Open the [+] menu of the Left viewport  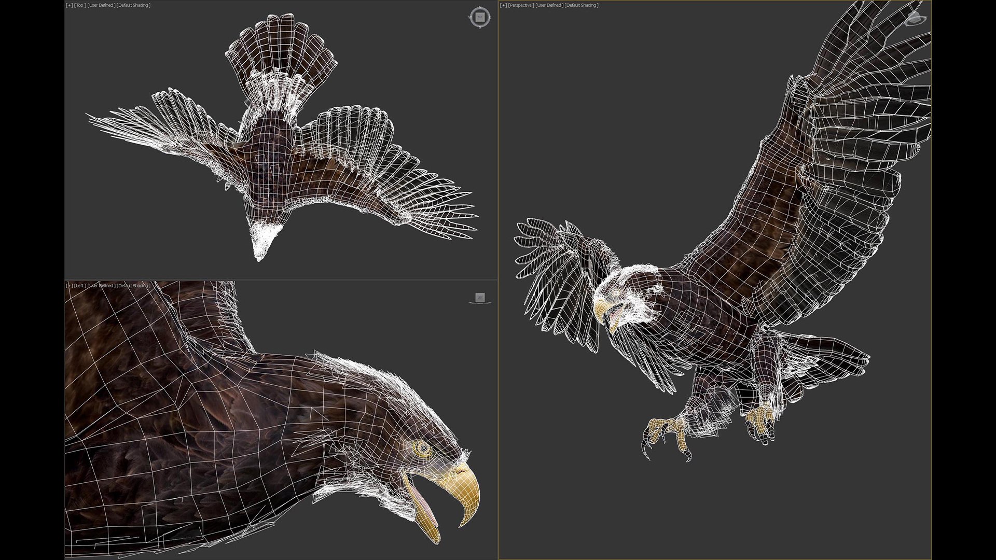click(x=70, y=286)
